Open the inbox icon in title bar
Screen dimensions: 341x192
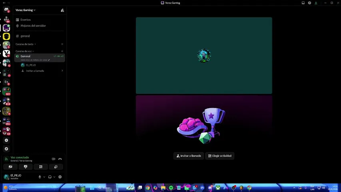click(x=303, y=3)
